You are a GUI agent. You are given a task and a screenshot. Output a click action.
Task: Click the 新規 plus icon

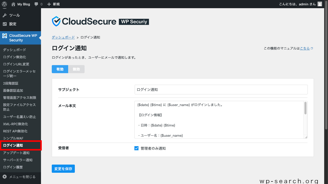pyautogui.click(x=48, y=4)
